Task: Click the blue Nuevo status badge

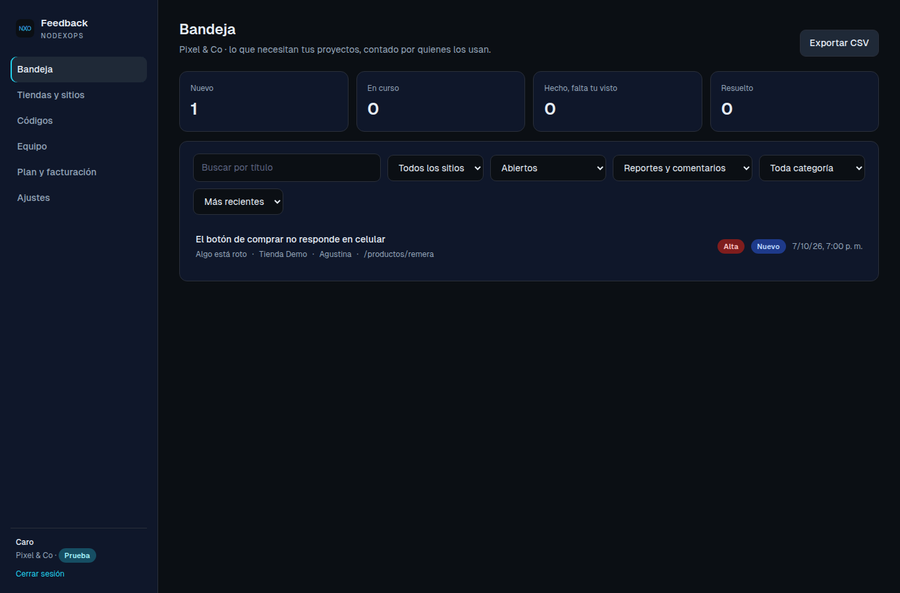Action: tap(768, 246)
